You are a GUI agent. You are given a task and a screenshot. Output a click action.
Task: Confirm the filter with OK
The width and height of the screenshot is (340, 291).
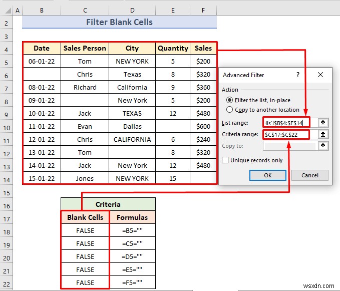(267, 175)
